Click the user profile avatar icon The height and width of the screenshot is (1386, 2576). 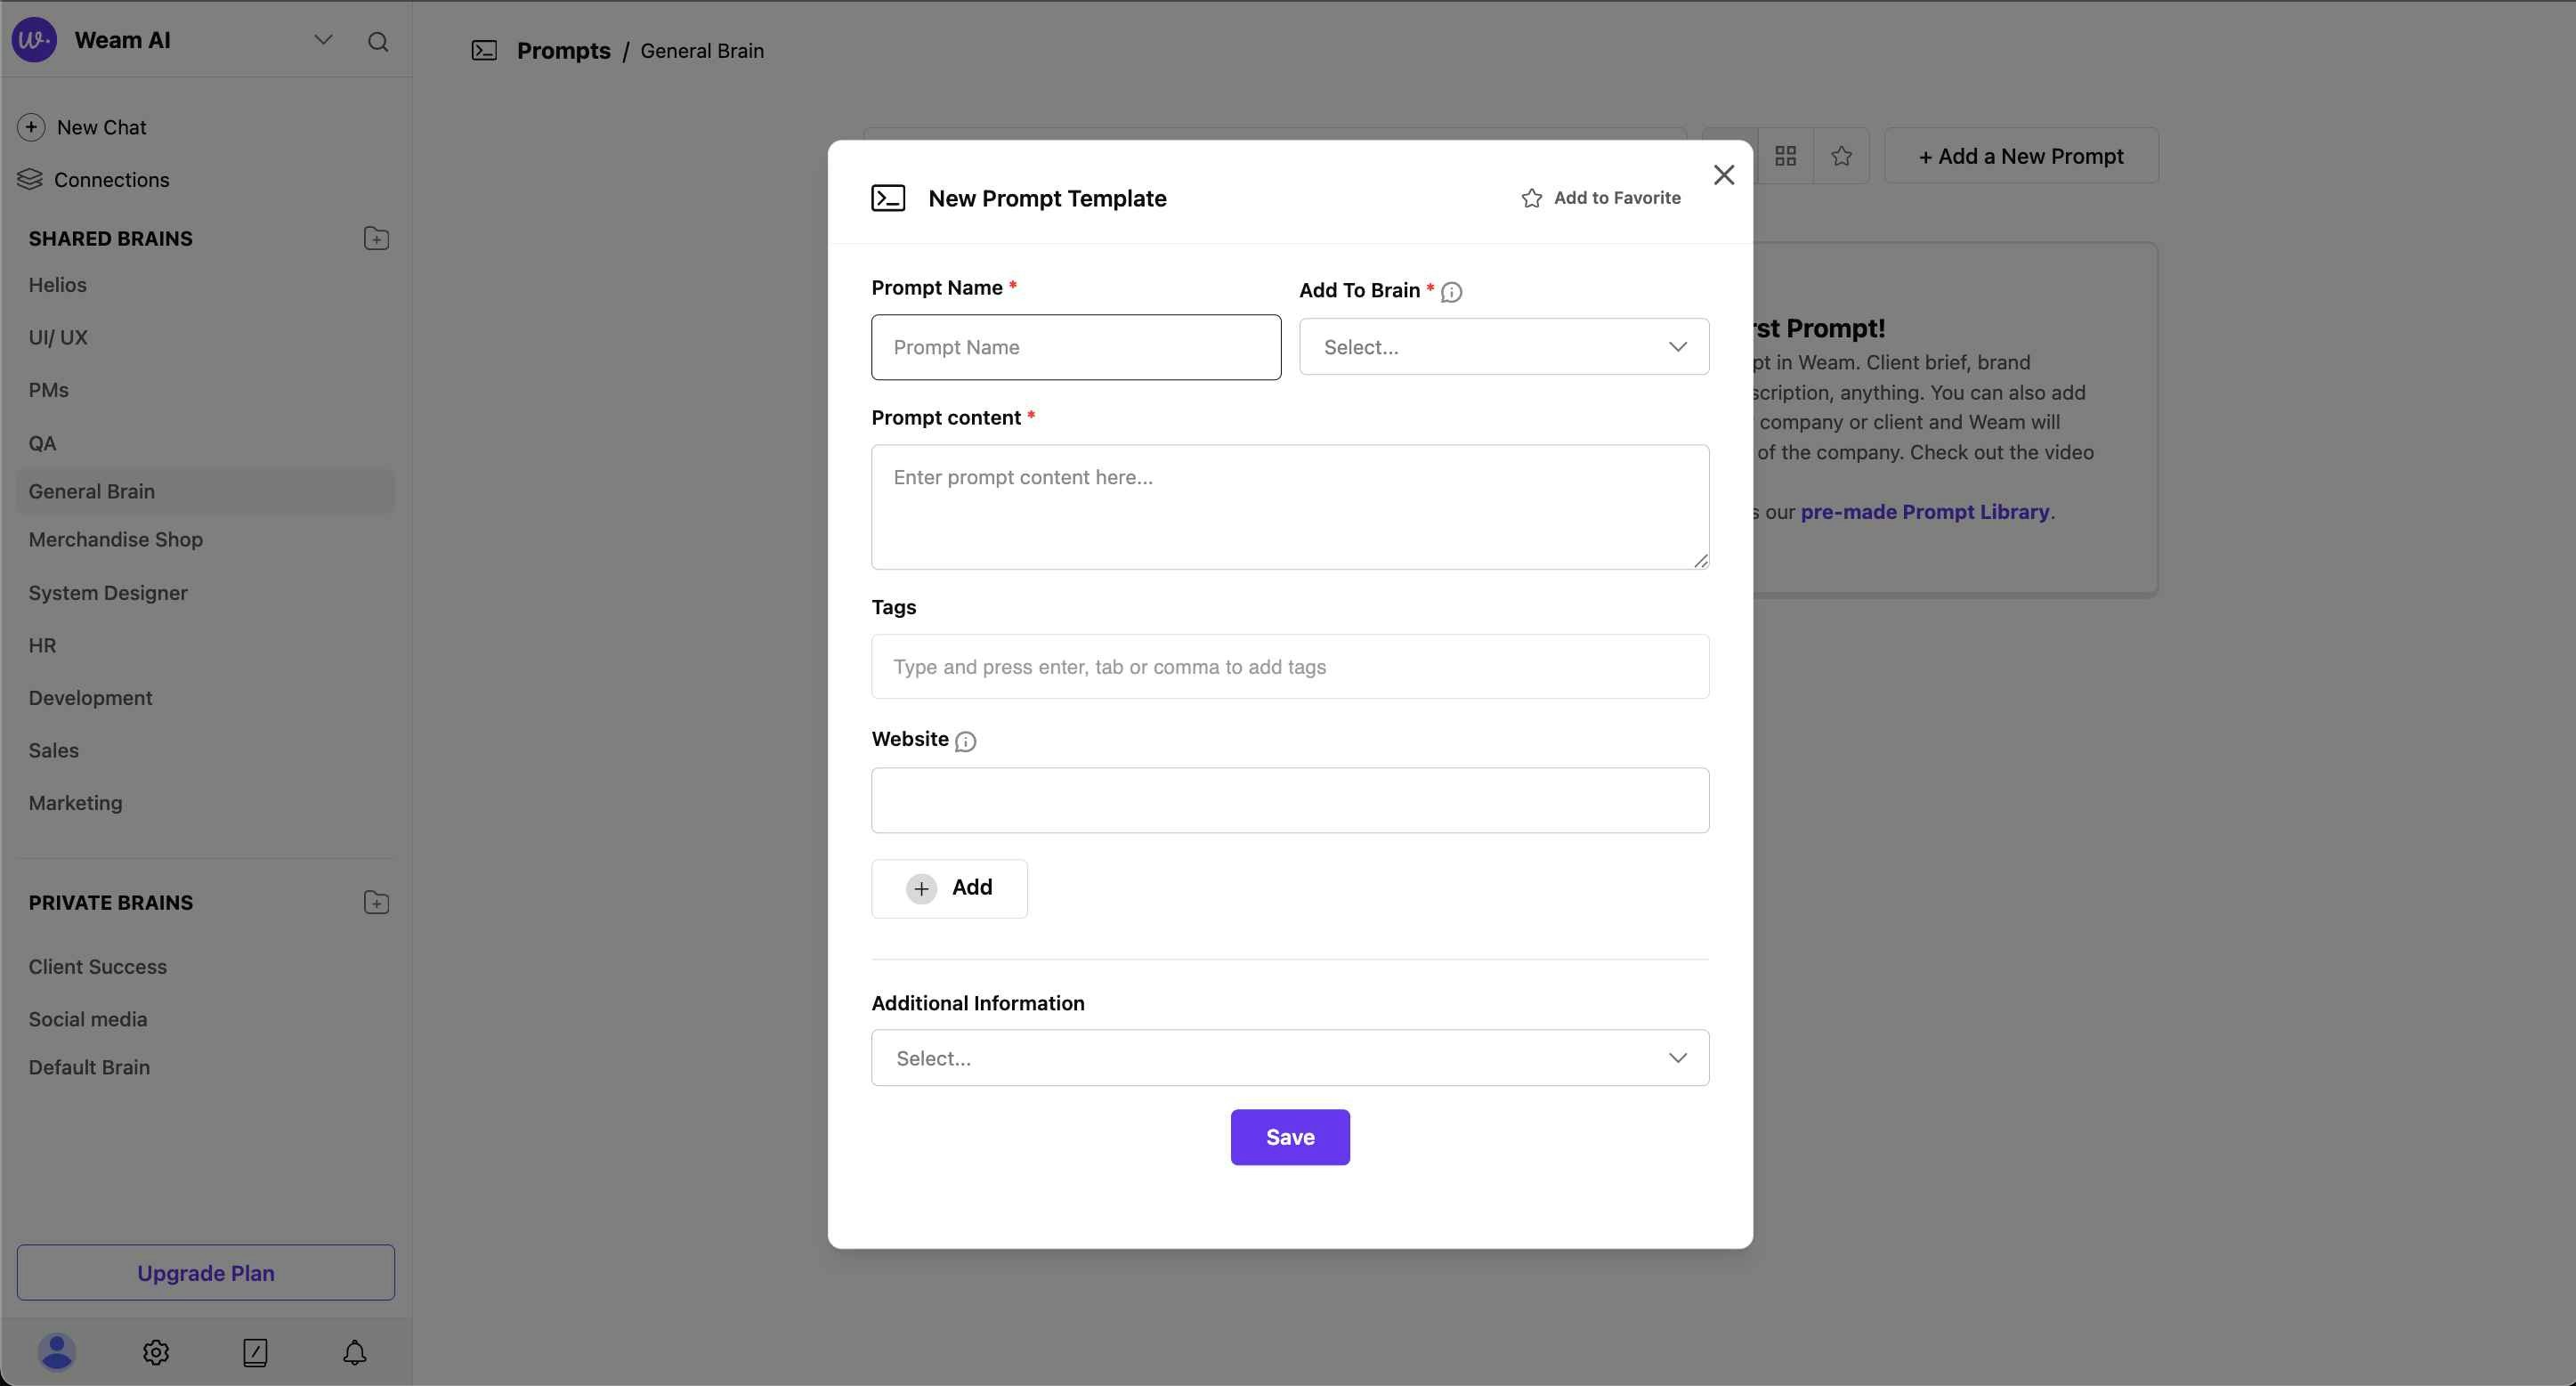click(57, 1352)
